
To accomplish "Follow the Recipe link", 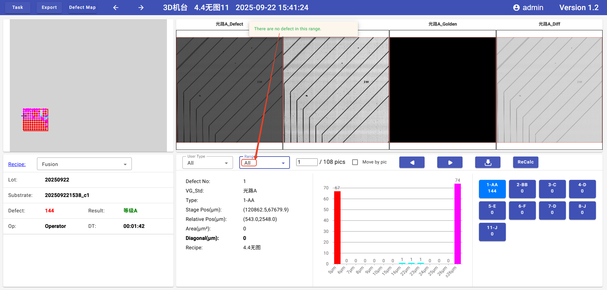I will click(x=17, y=164).
